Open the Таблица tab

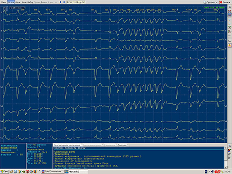pos(122,145)
